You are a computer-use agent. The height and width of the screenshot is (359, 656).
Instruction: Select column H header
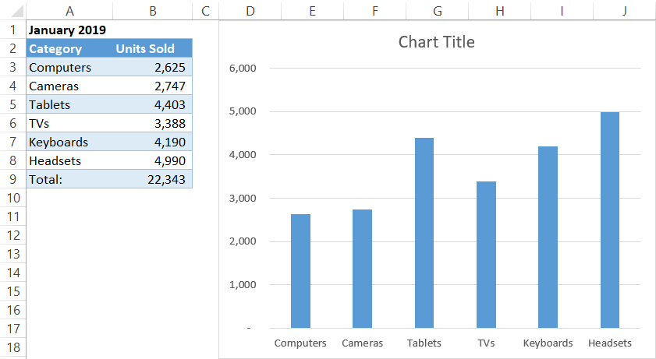499,10
